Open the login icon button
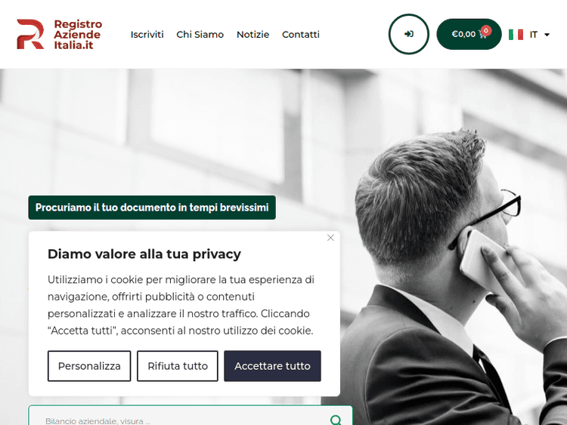This screenshot has width=567, height=425. click(408, 34)
